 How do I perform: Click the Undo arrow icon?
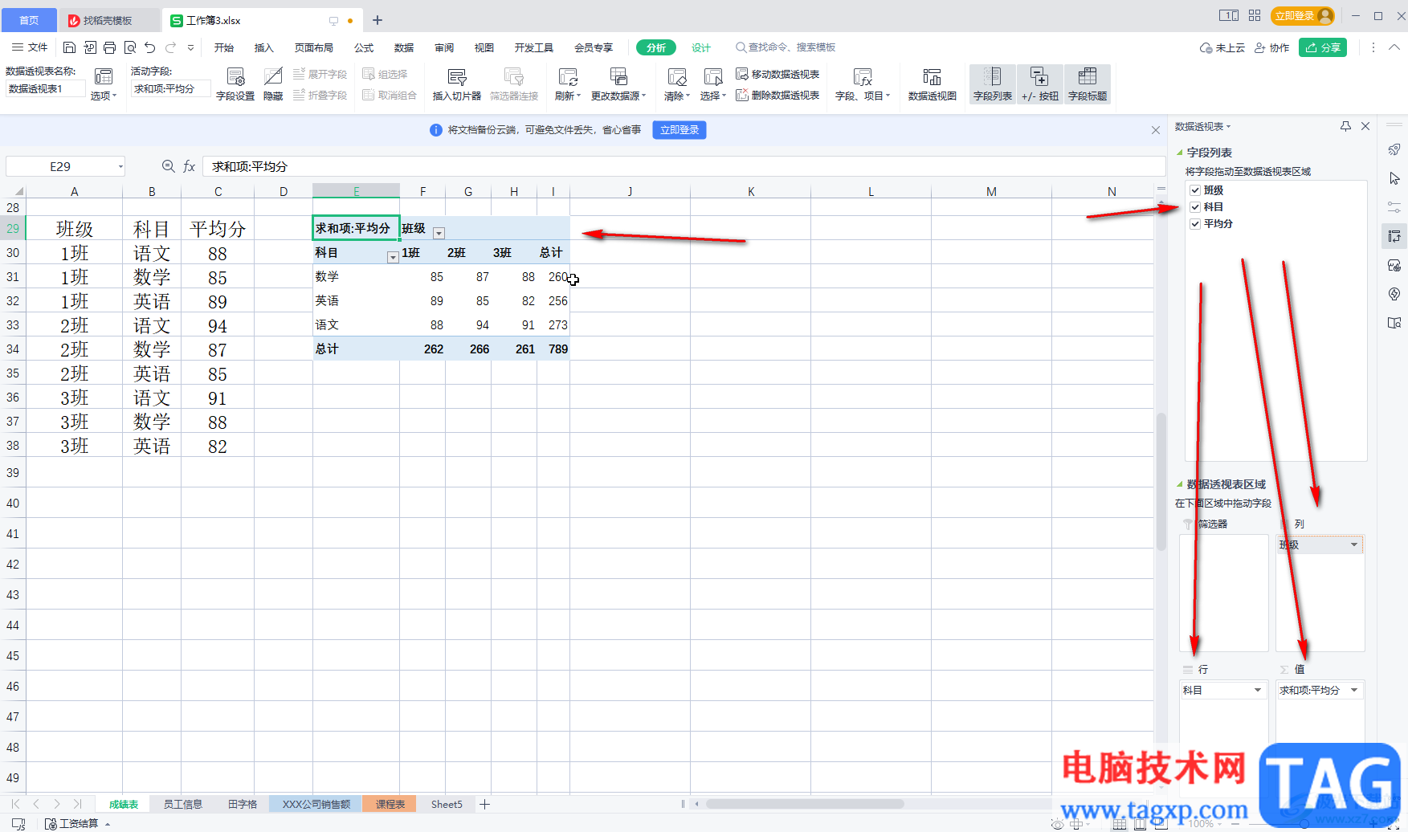[150, 47]
